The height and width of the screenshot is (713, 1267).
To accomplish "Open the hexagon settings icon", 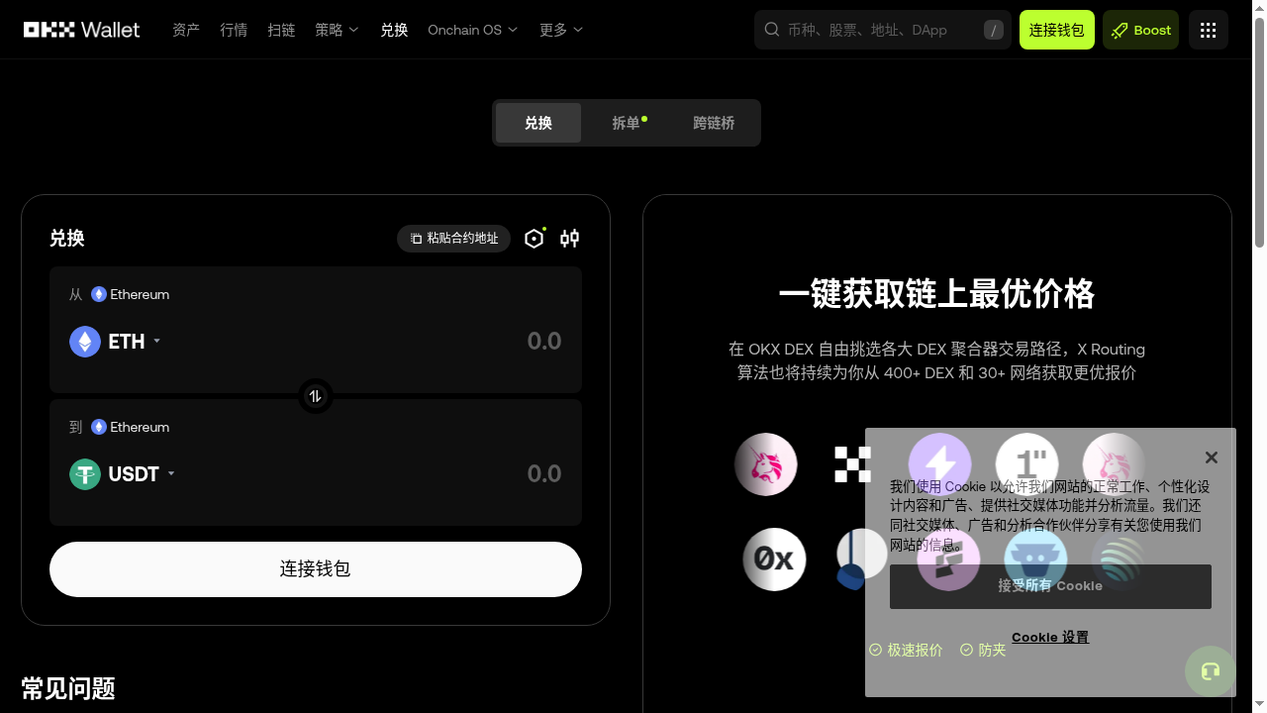I will pyautogui.click(x=535, y=239).
